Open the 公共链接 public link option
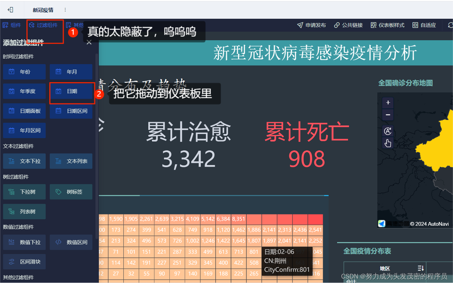Image resolution: width=453 pixels, height=283 pixels. click(x=348, y=25)
